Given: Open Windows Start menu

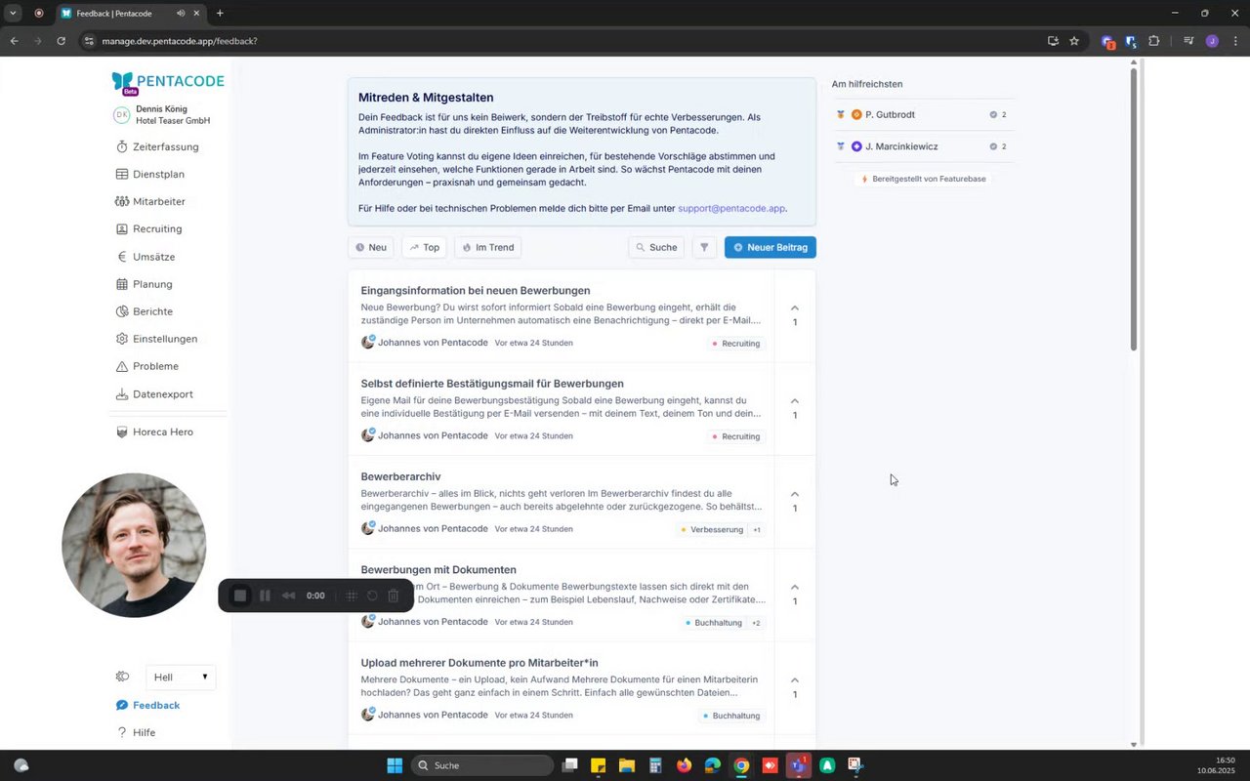Looking at the screenshot, I should [395, 765].
